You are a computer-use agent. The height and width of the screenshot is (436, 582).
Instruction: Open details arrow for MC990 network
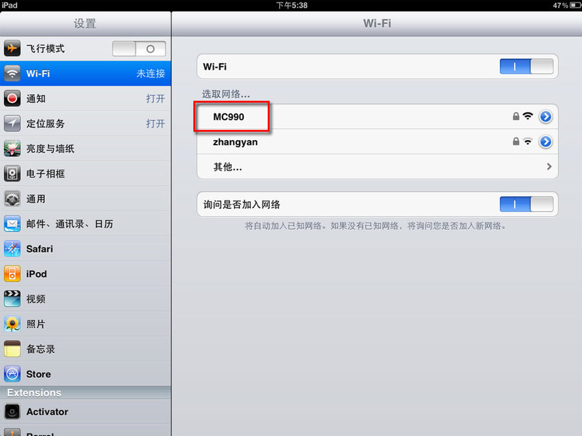pyautogui.click(x=545, y=117)
